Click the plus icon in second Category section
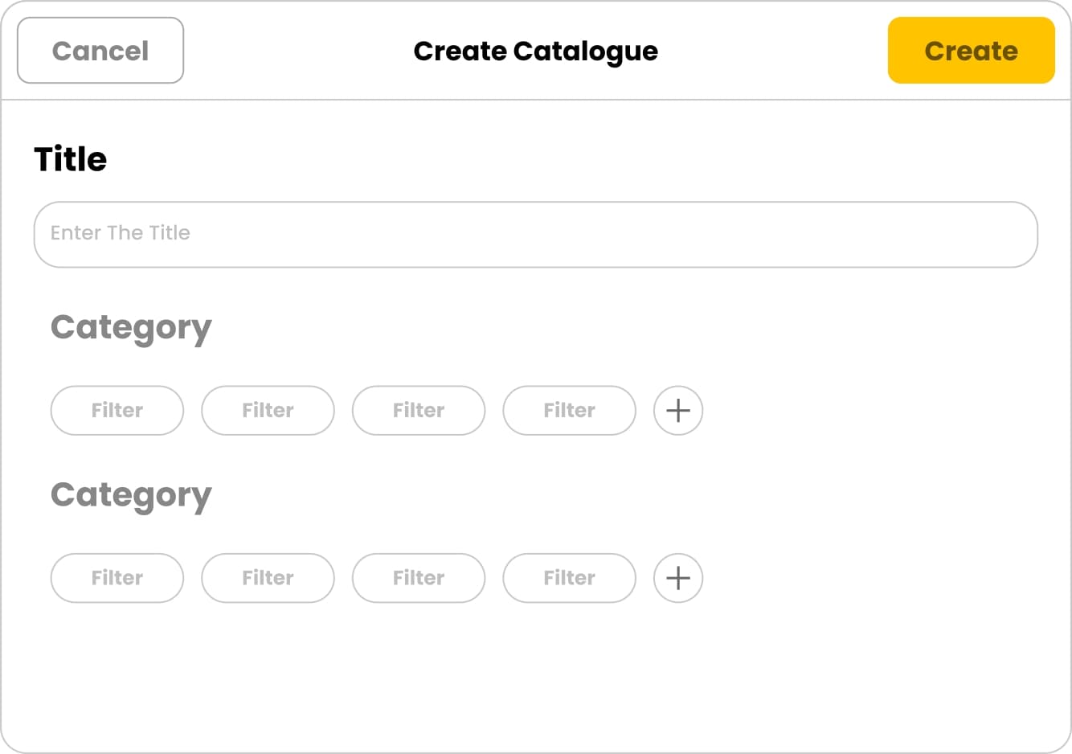Viewport: 1072px width, 754px height. [677, 578]
